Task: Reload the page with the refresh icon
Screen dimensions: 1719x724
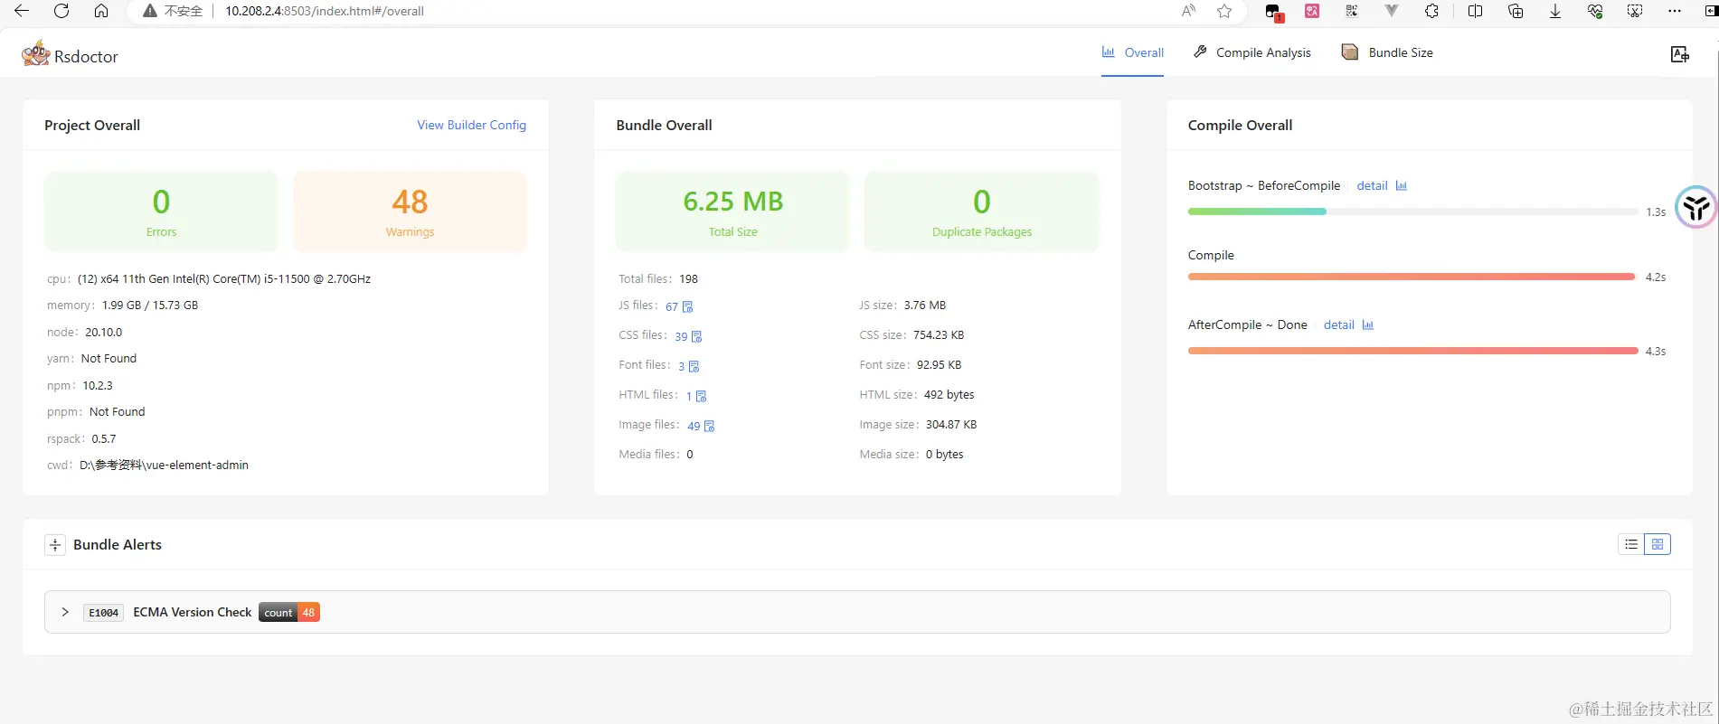Action: point(61,11)
